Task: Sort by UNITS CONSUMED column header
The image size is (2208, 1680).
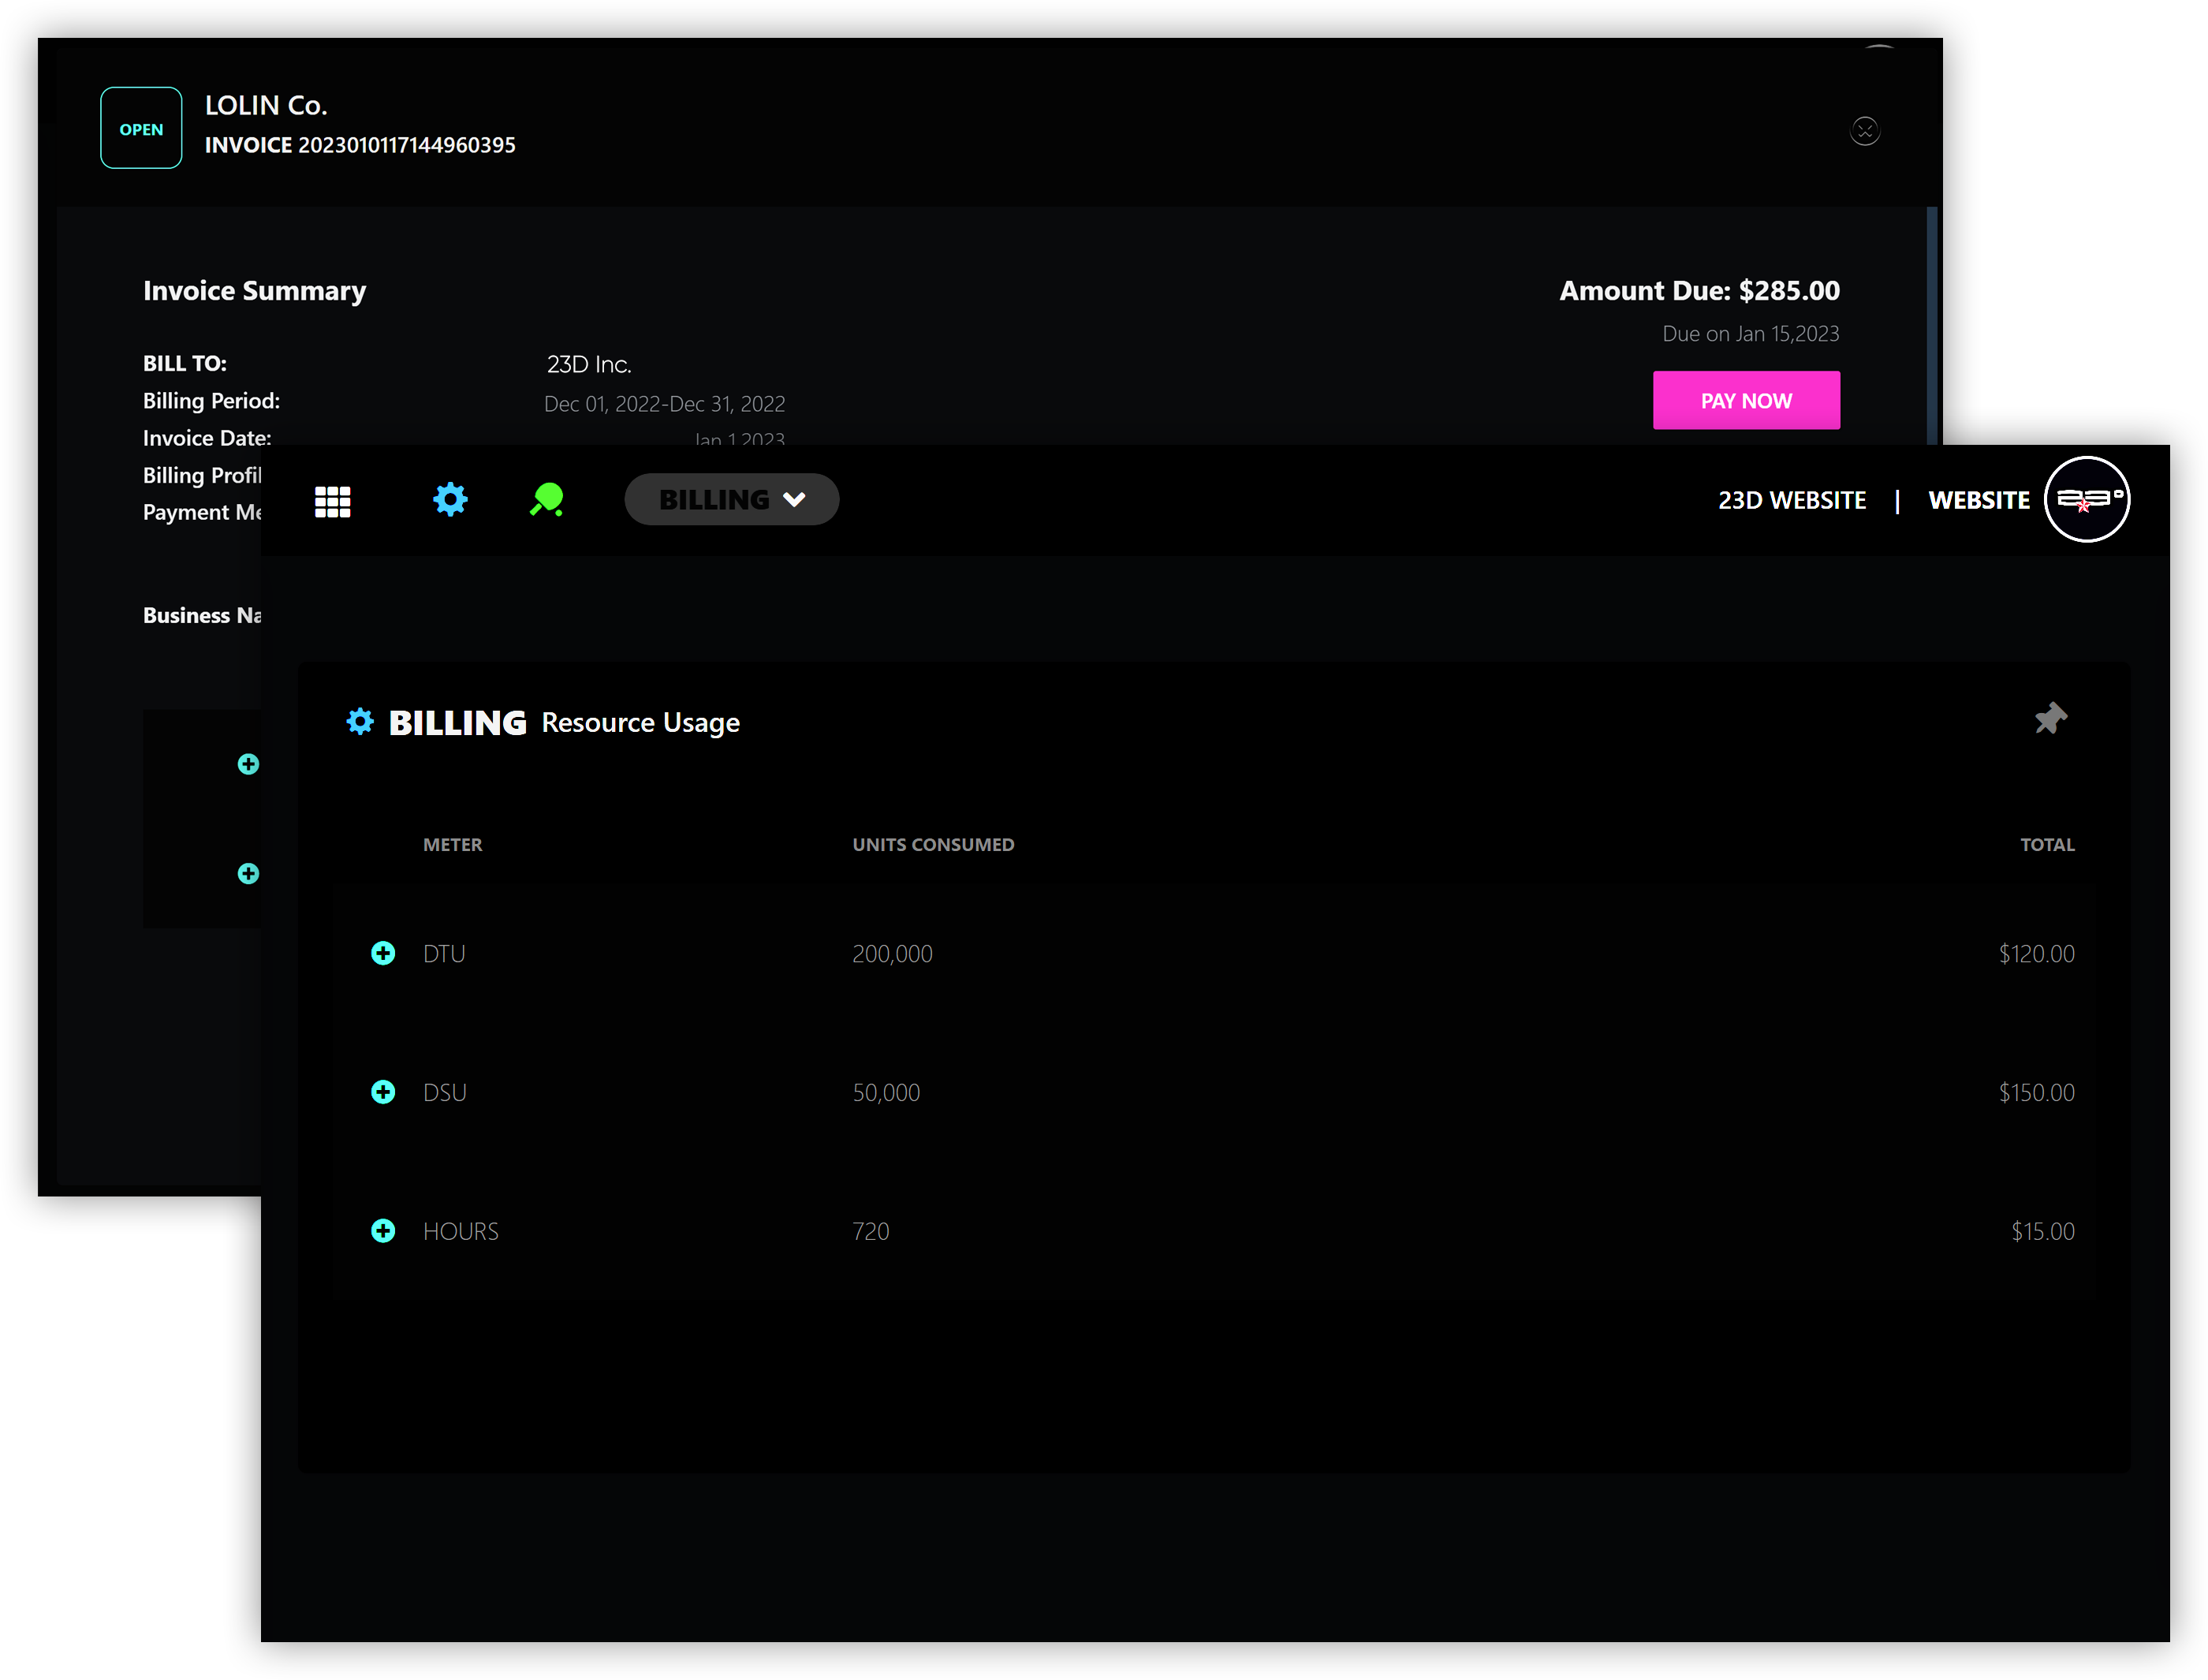Action: (x=933, y=845)
